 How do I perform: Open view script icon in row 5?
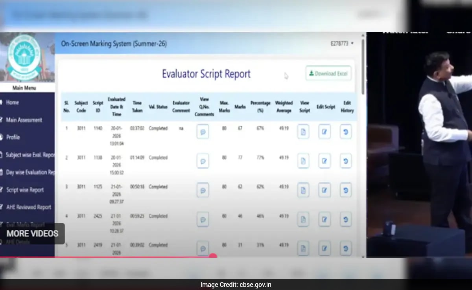[303, 248]
